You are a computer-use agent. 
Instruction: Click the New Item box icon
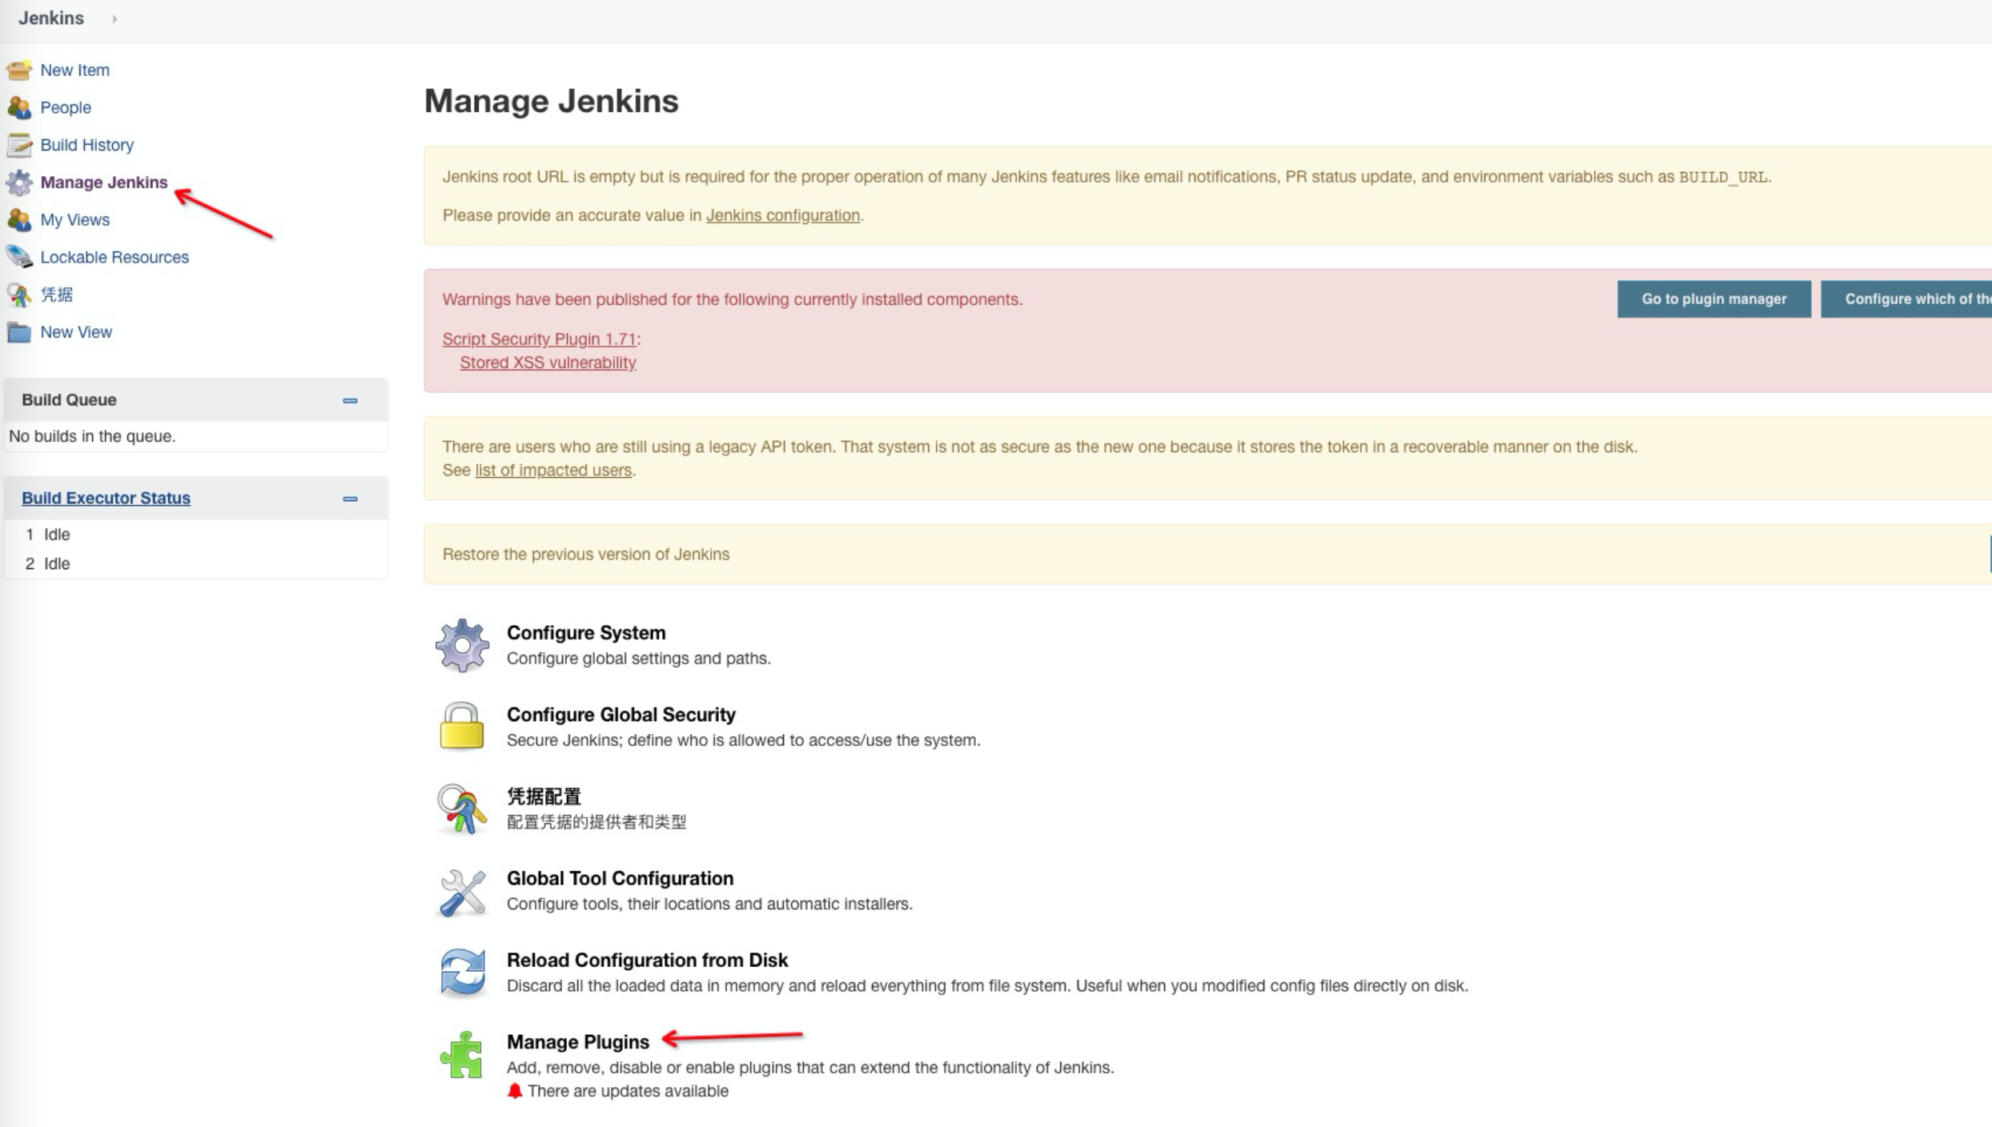click(19, 70)
